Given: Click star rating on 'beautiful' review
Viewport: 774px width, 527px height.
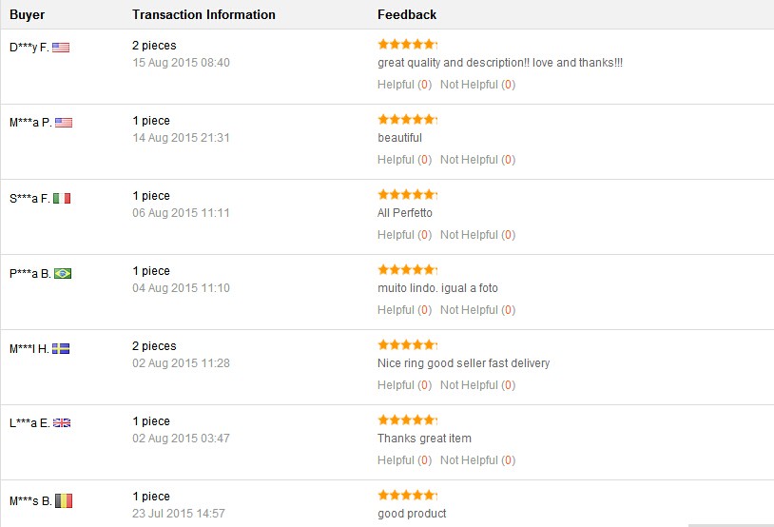Looking at the screenshot, I should (407, 119).
